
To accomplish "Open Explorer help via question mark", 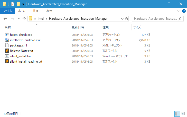I will pos(184,11).
